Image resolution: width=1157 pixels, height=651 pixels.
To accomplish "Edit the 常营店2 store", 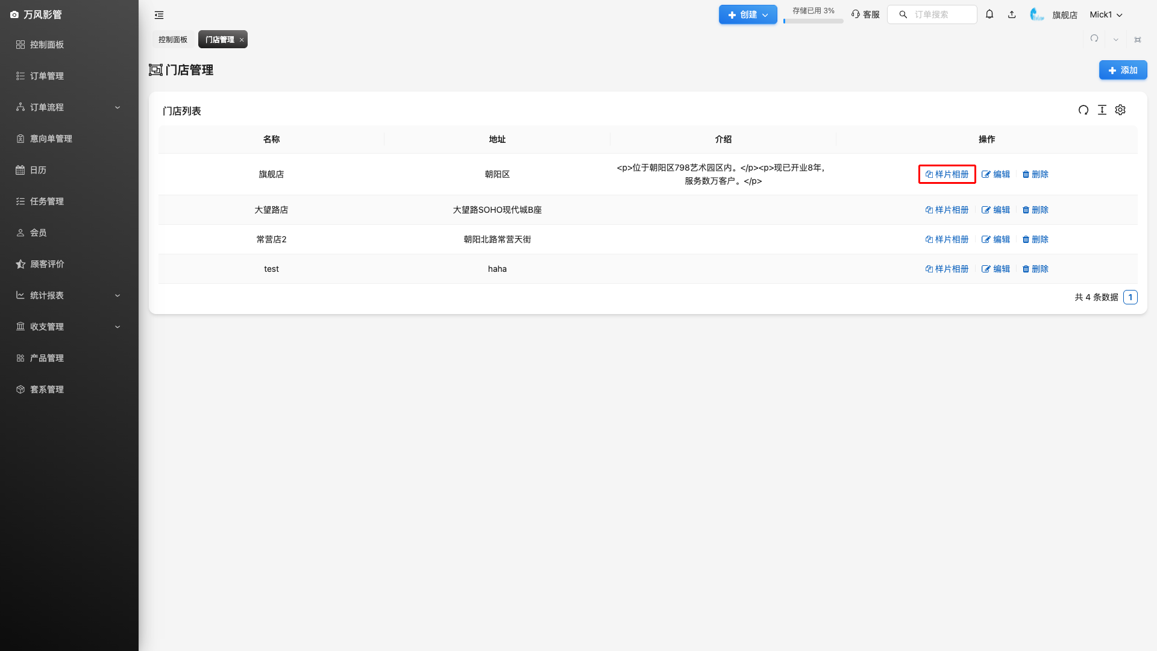I will [x=996, y=239].
